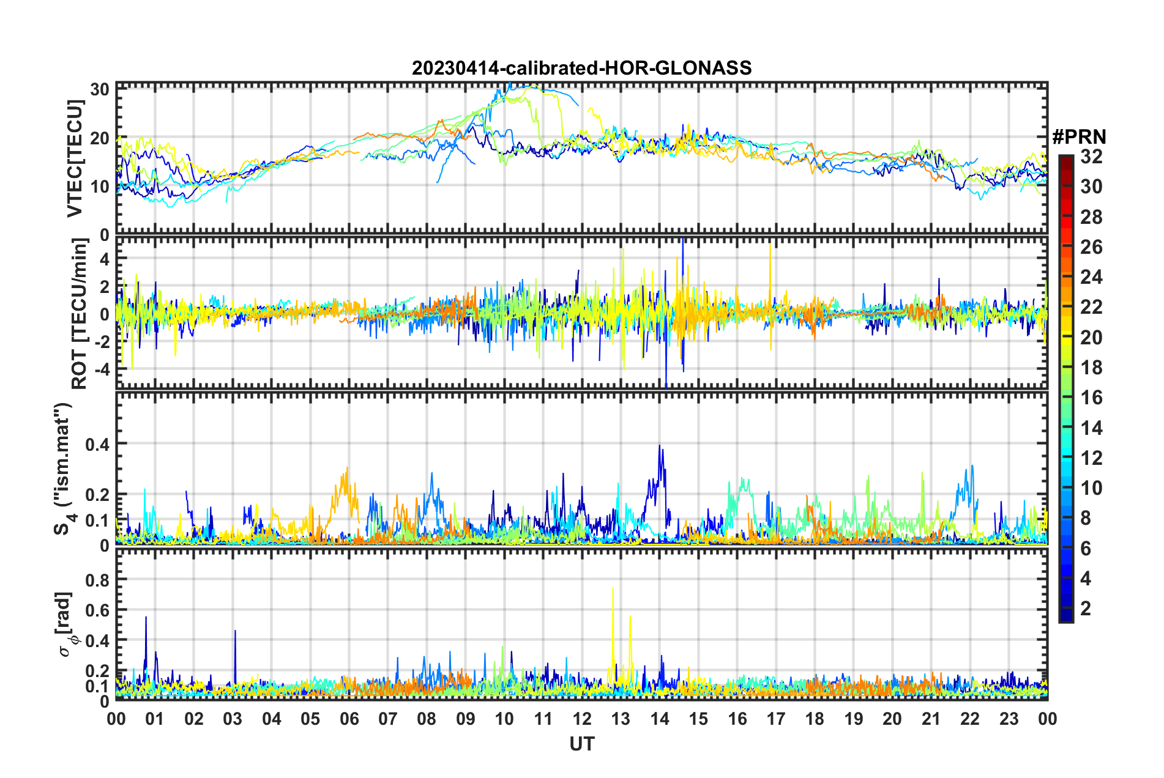Image resolution: width=1164 pixels, height=778 pixels.
Task: Click the VTEC y-axis tick label "20"
Action: pos(100,138)
